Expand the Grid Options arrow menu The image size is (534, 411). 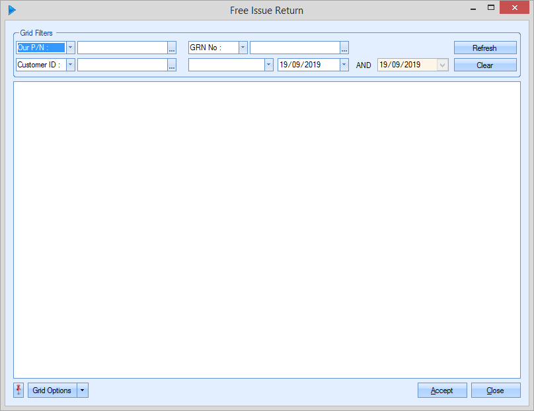(83, 391)
